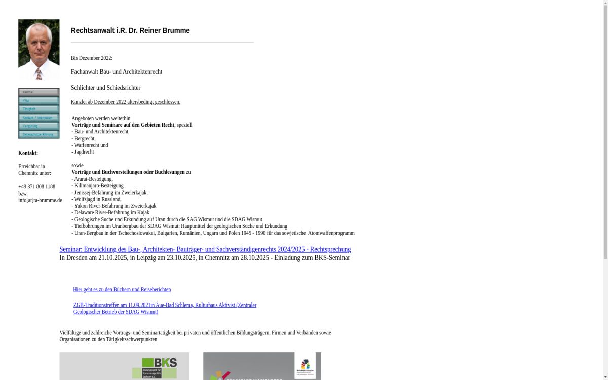608x380 pixels.
Task: Go to the Vita page
Action: pyautogui.click(x=39, y=100)
